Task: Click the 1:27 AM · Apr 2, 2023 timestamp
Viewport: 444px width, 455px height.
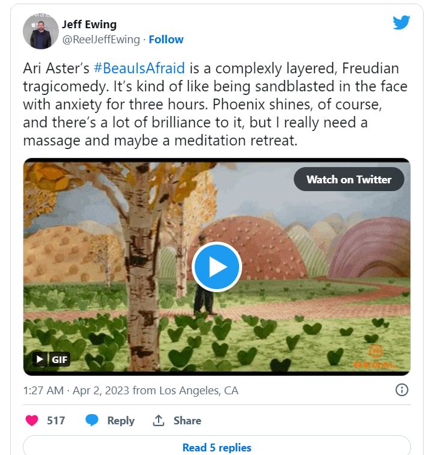Action: click(x=75, y=390)
